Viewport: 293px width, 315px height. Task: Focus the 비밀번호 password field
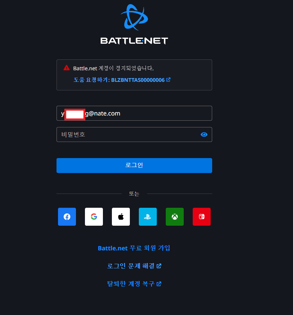click(x=134, y=135)
